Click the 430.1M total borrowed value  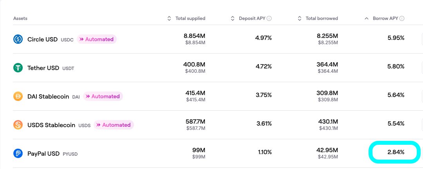click(x=328, y=122)
